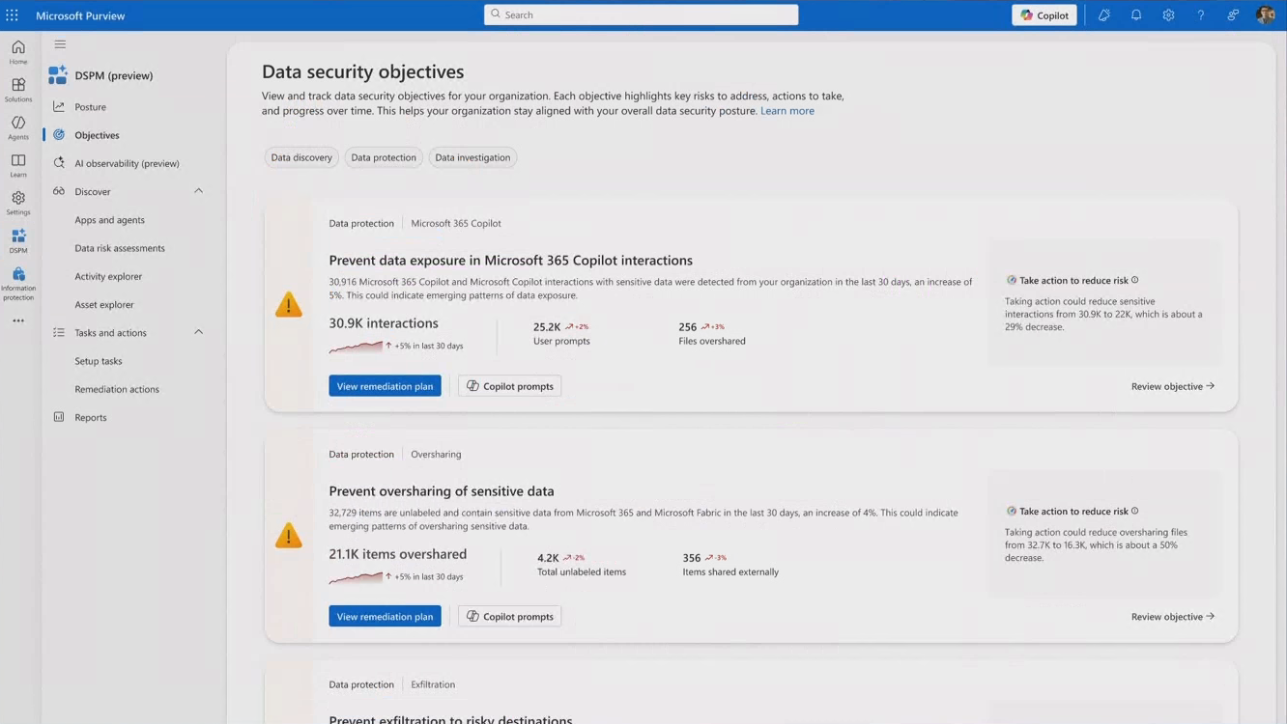Open Solutions in left rail

tap(18, 90)
